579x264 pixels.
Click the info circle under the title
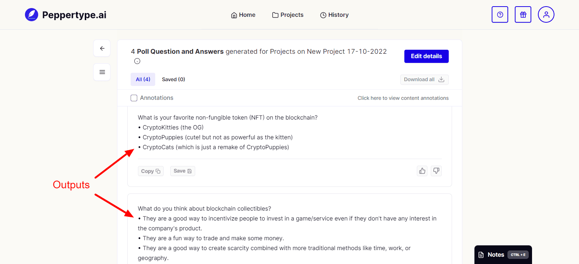pyautogui.click(x=137, y=61)
